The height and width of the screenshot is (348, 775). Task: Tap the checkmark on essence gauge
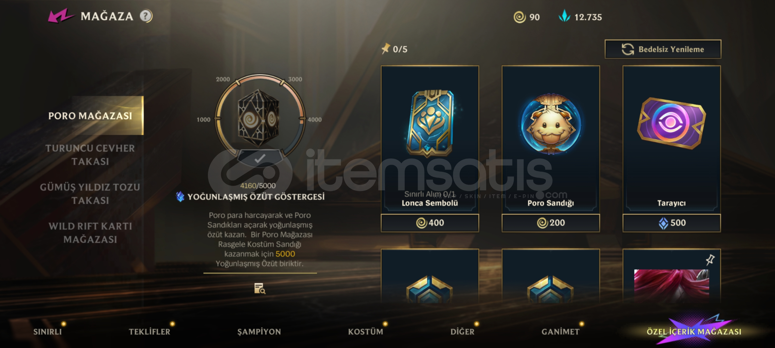click(x=260, y=158)
